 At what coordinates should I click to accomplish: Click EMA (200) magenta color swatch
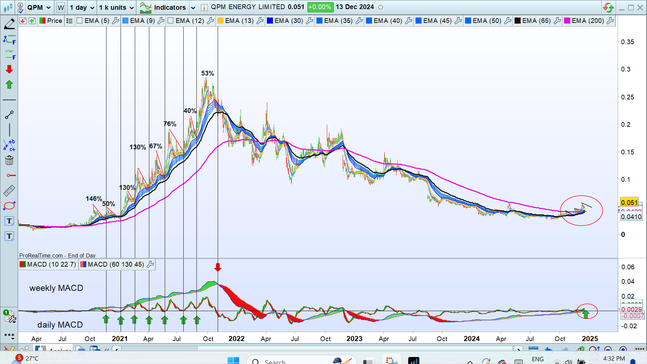[567, 21]
